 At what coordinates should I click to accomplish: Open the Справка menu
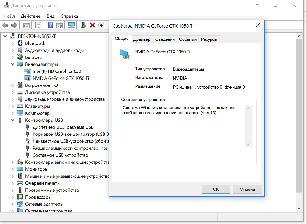69,16
